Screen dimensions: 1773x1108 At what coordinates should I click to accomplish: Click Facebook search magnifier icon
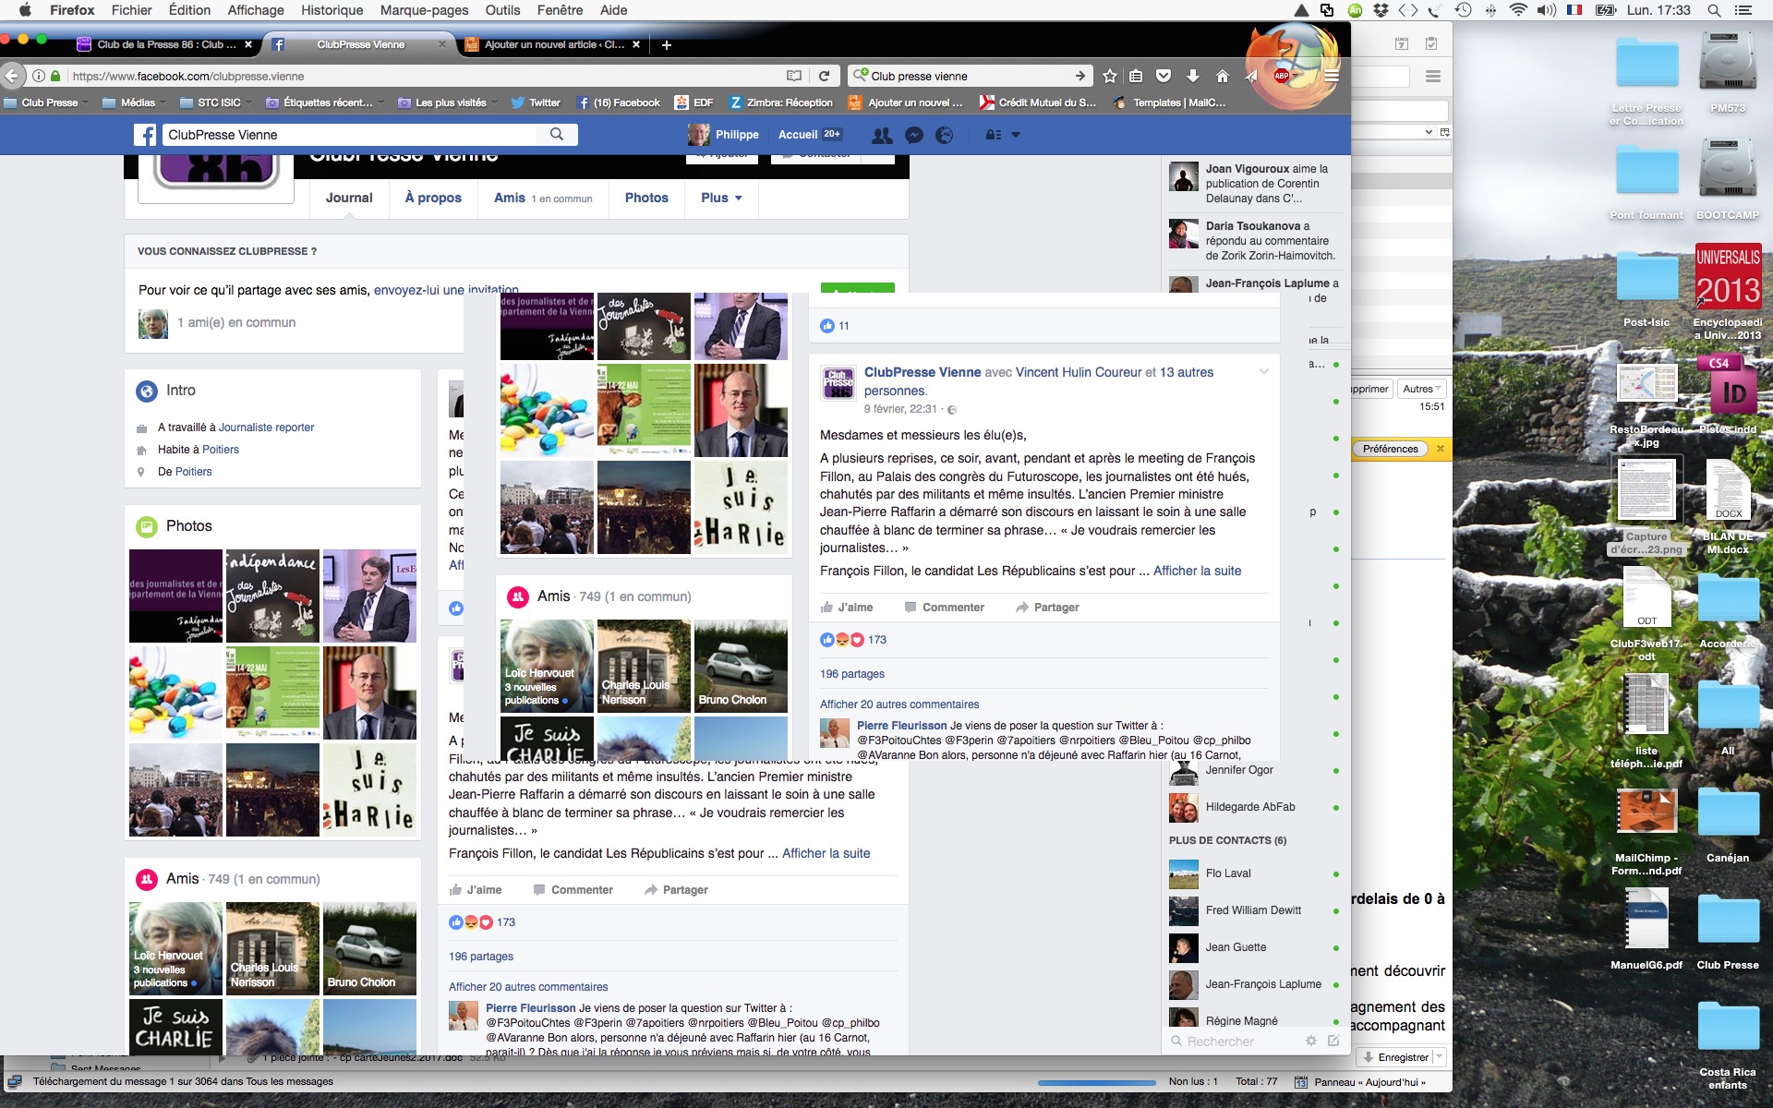coord(556,135)
